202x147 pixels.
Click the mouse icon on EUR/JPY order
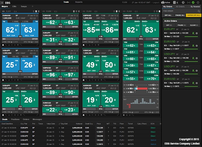click(193, 33)
